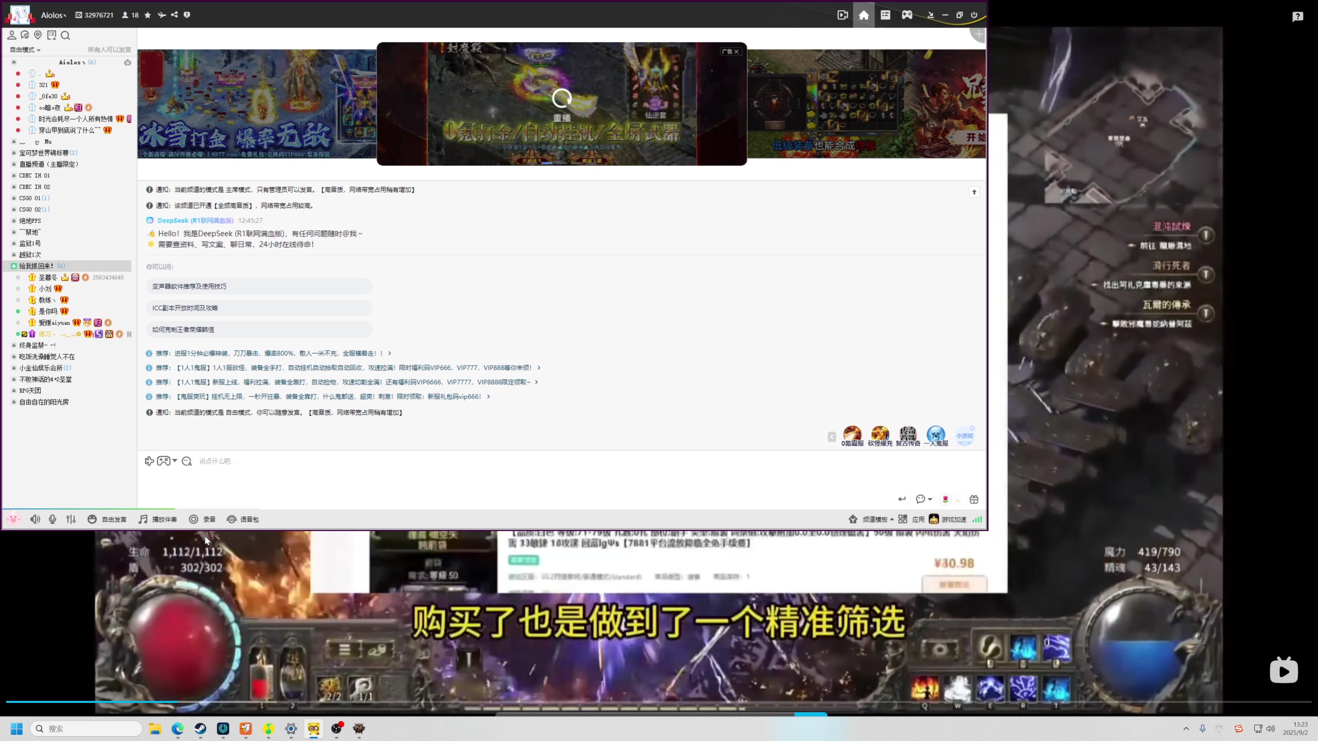Click video progress bar in background player
Image resolution: width=1318 pixels, height=741 pixels.
(659, 702)
